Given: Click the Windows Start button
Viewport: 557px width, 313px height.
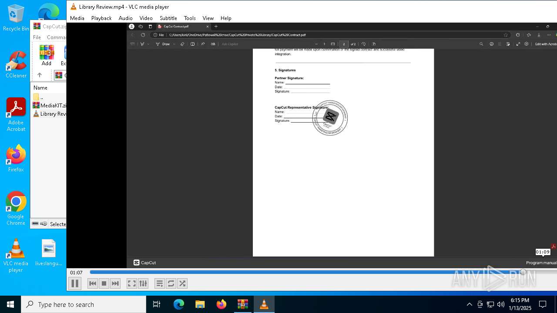Looking at the screenshot, I should [x=10, y=304].
